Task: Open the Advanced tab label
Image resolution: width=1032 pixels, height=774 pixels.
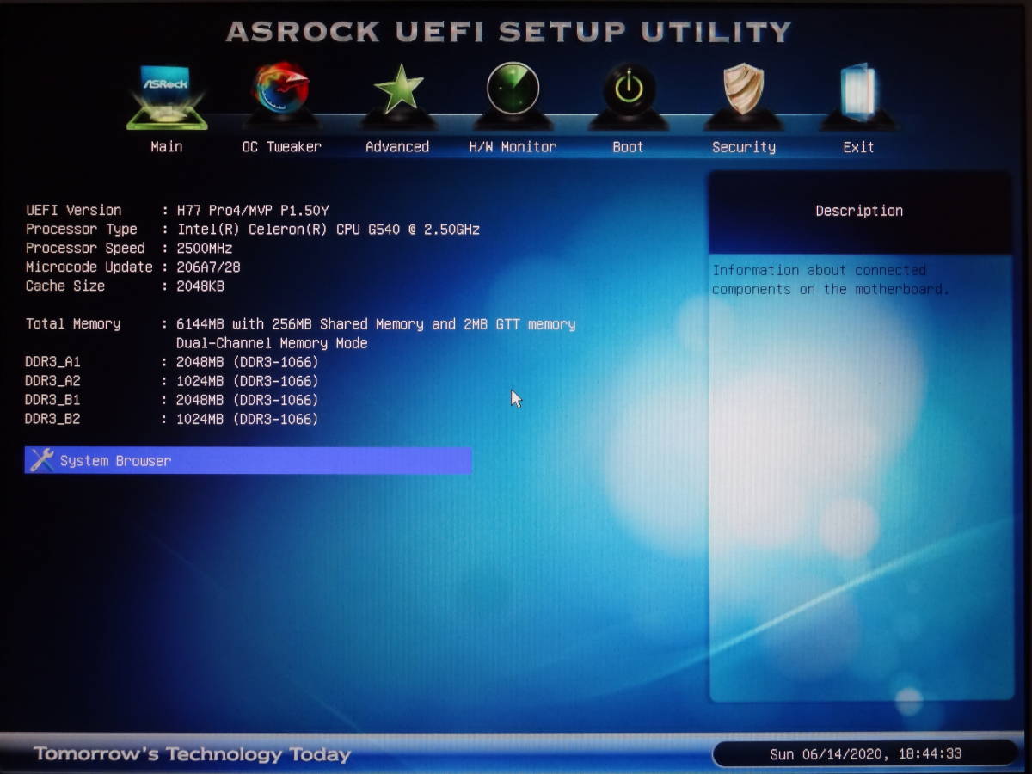Action: (397, 147)
